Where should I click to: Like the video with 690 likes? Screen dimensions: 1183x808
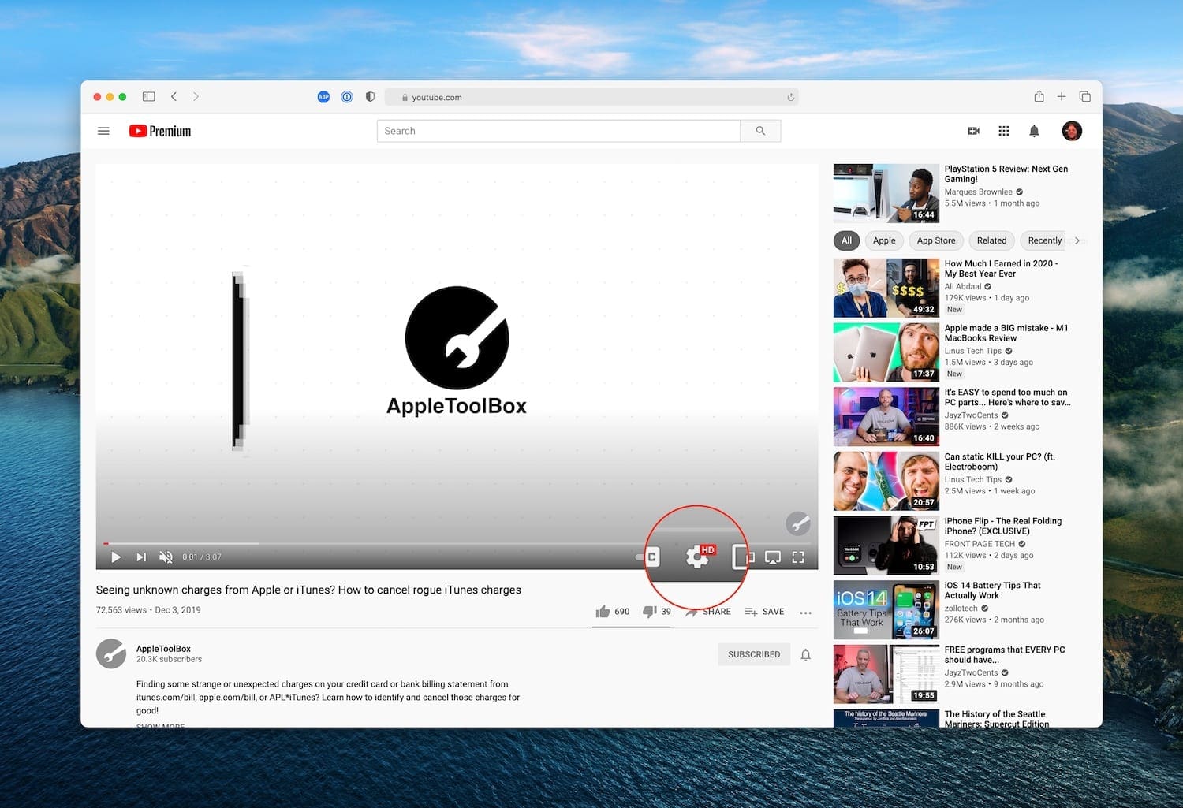613,612
